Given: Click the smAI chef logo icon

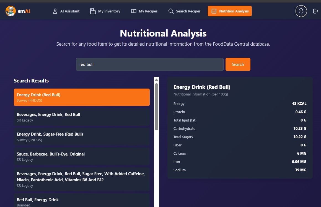Looking at the screenshot, I should [11, 11].
